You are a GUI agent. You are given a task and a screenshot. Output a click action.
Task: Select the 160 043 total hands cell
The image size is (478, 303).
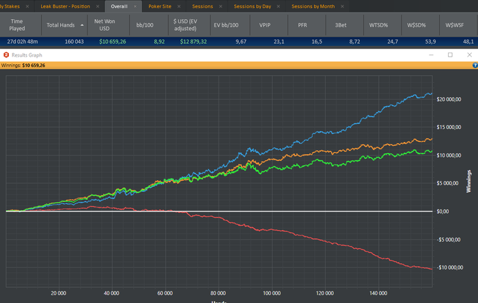coord(74,42)
